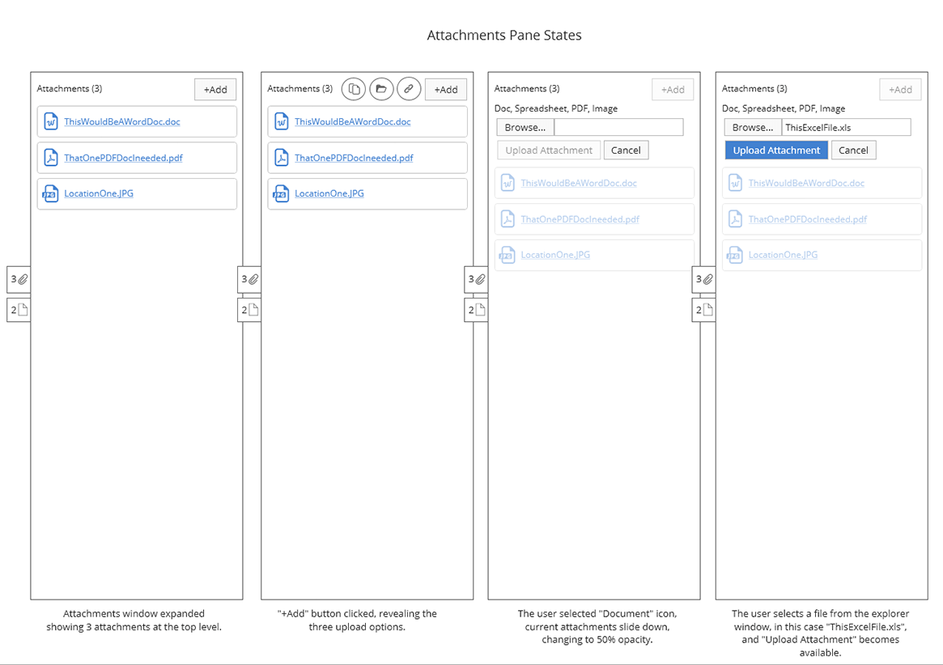Viewport: 943px width, 665px height.
Task: Open the folder upload icon
Action: click(381, 89)
